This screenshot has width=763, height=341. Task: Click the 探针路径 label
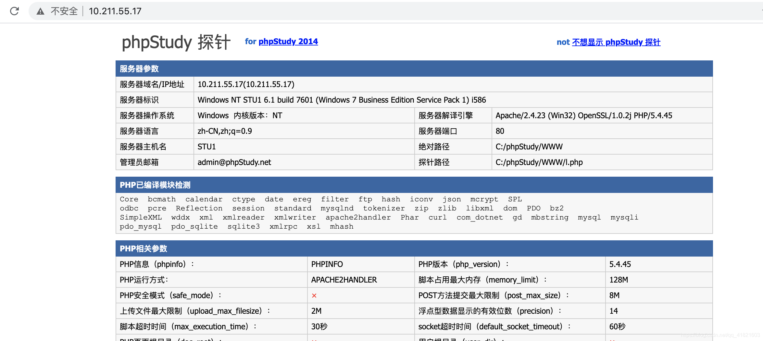pos(434,162)
